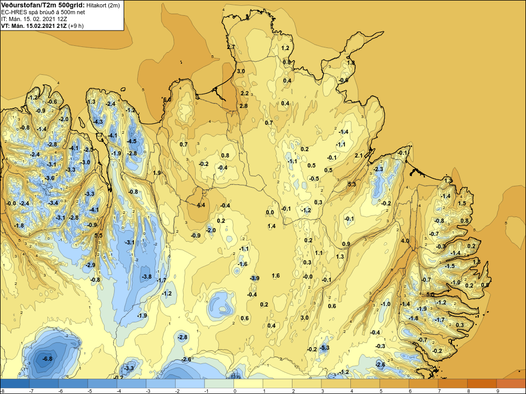Click the '-2.9' temperature value

point(90,265)
